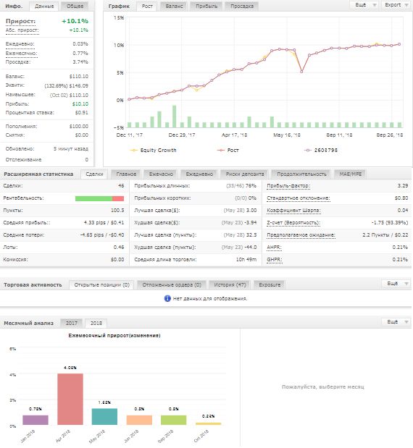Open the Export dropdown menu
The image size is (413, 448).
(x=396, y=5)
